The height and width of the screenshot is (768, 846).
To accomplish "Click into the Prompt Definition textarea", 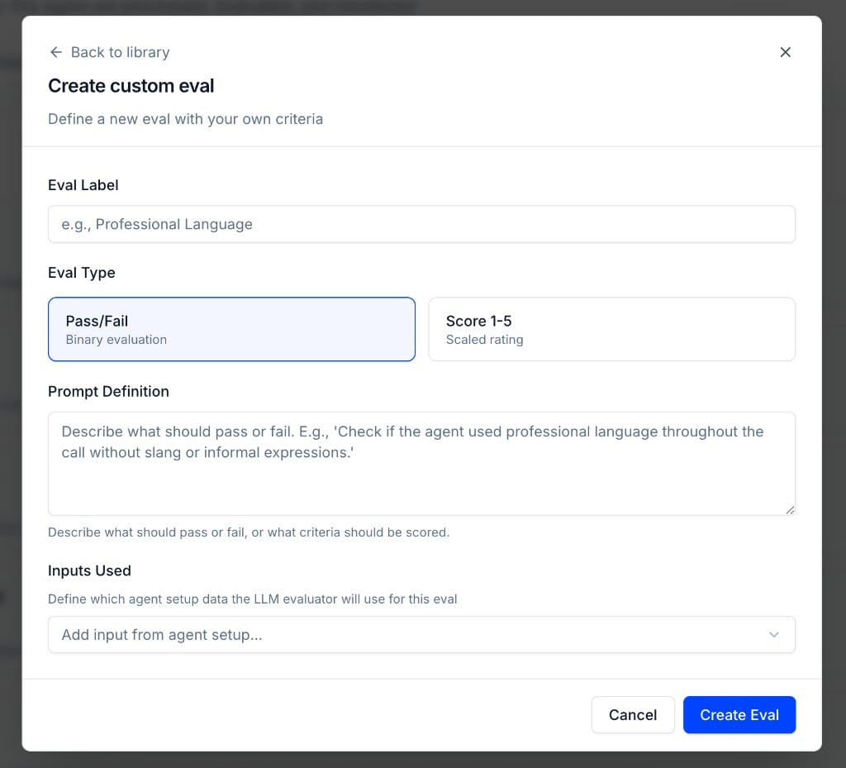I will coord(421,464).
